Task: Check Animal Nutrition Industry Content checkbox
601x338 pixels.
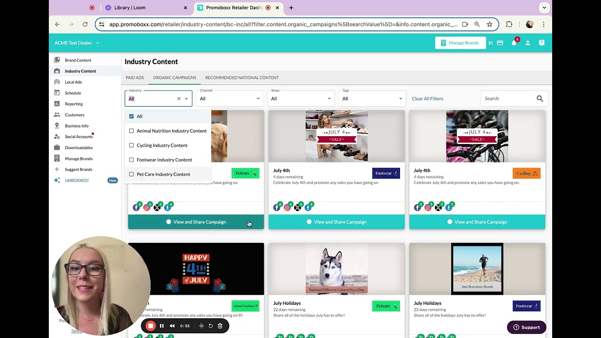Action: point(131,131)
